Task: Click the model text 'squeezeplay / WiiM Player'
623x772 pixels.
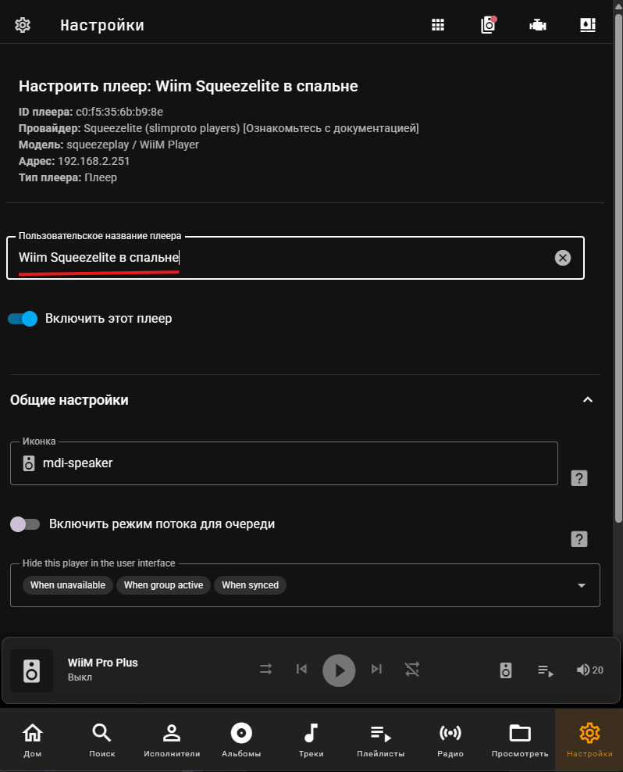Action: [133, 145]
